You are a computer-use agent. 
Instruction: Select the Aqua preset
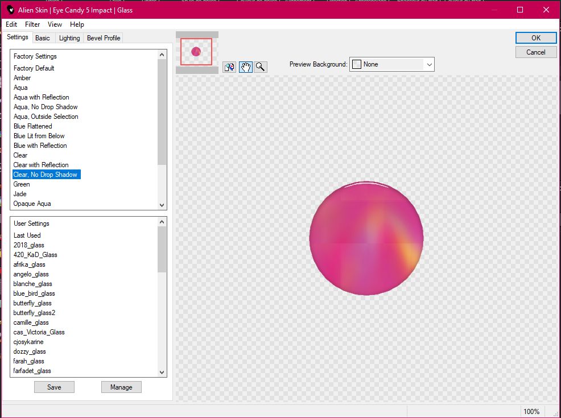point(20,87)
